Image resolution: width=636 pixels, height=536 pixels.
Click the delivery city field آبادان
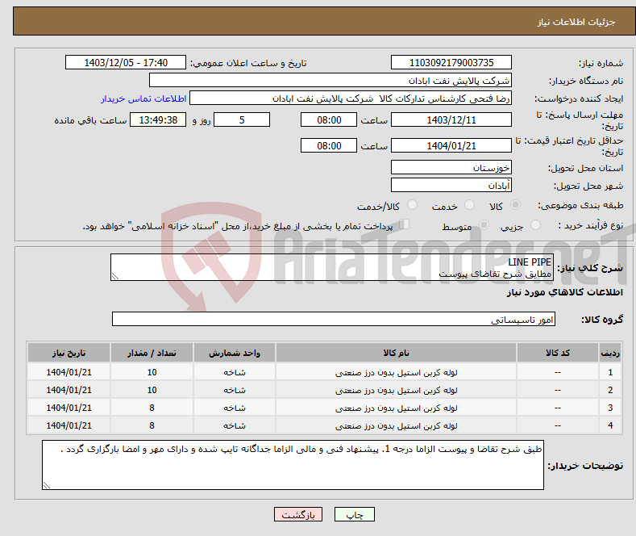[x=451, y=185]
